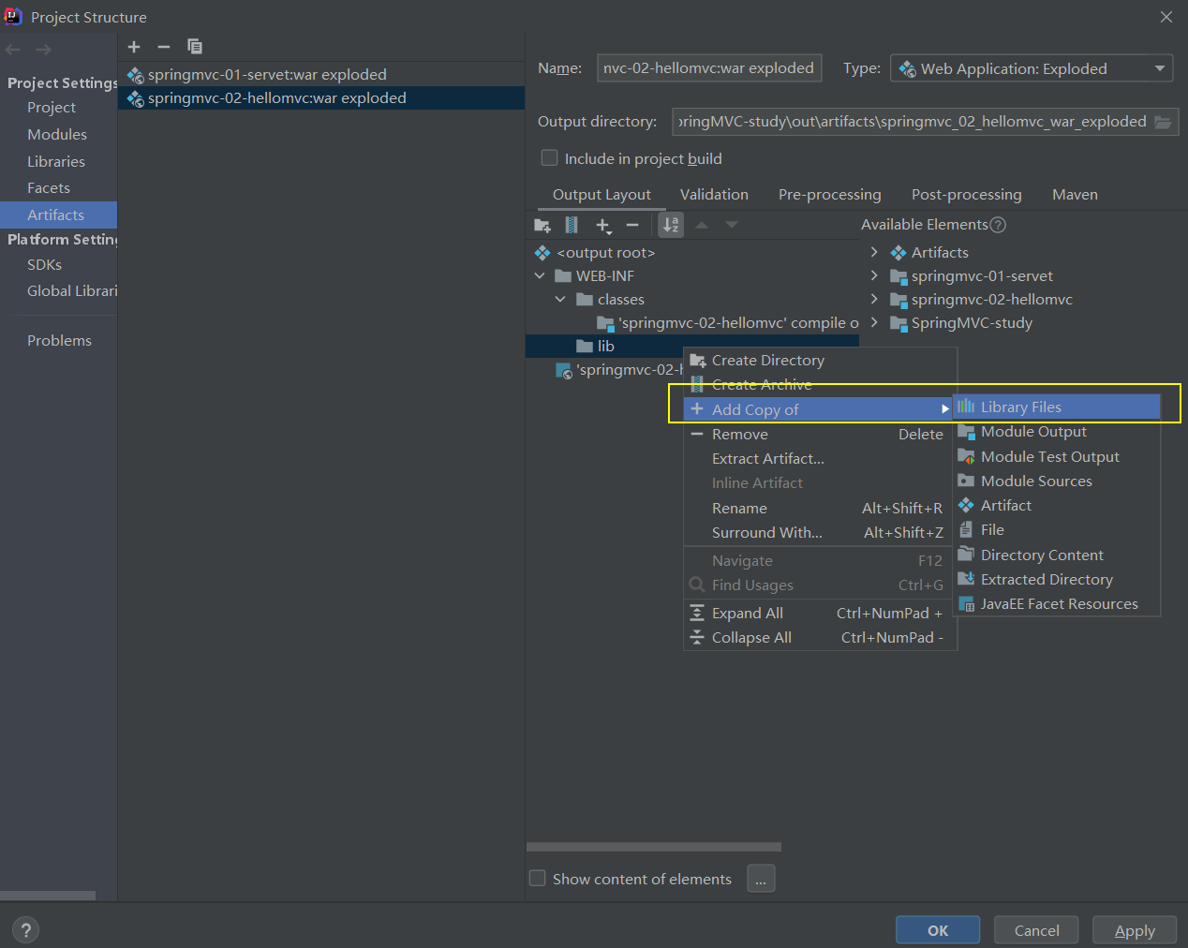Viewport: 1188px width, 948px height.
Task: Switch to the Maven tab
Action: [x=1075, y=195]
